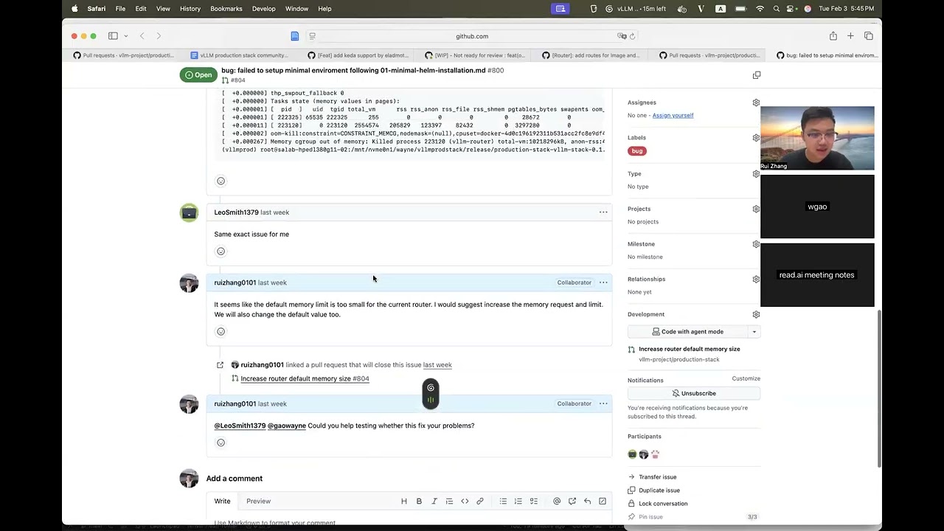Insert a quote block in comment

449,502
